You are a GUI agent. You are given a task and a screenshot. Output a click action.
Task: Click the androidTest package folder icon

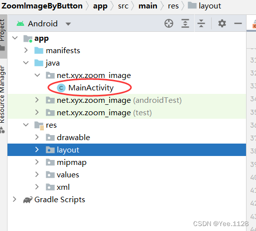coord(50,100)
